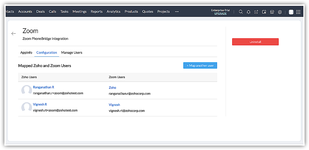Open the Contacts module

9,11
